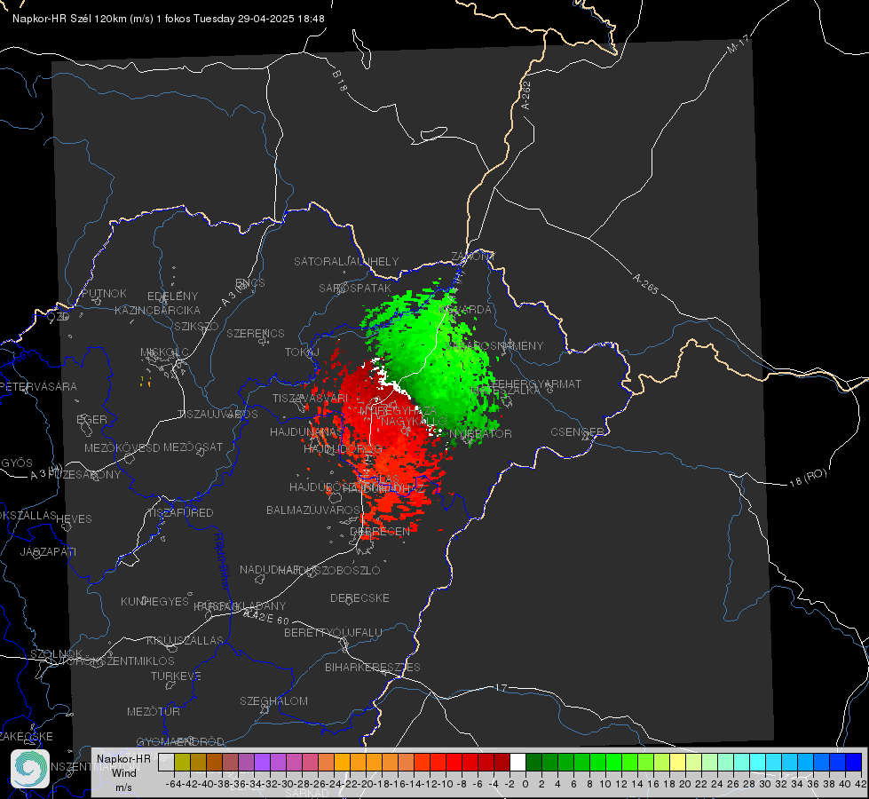The height and width of the screenshot is (799, 869).
Task: Click the PÉTERVÁSÁRA label
Action: (x=38, y=386)
